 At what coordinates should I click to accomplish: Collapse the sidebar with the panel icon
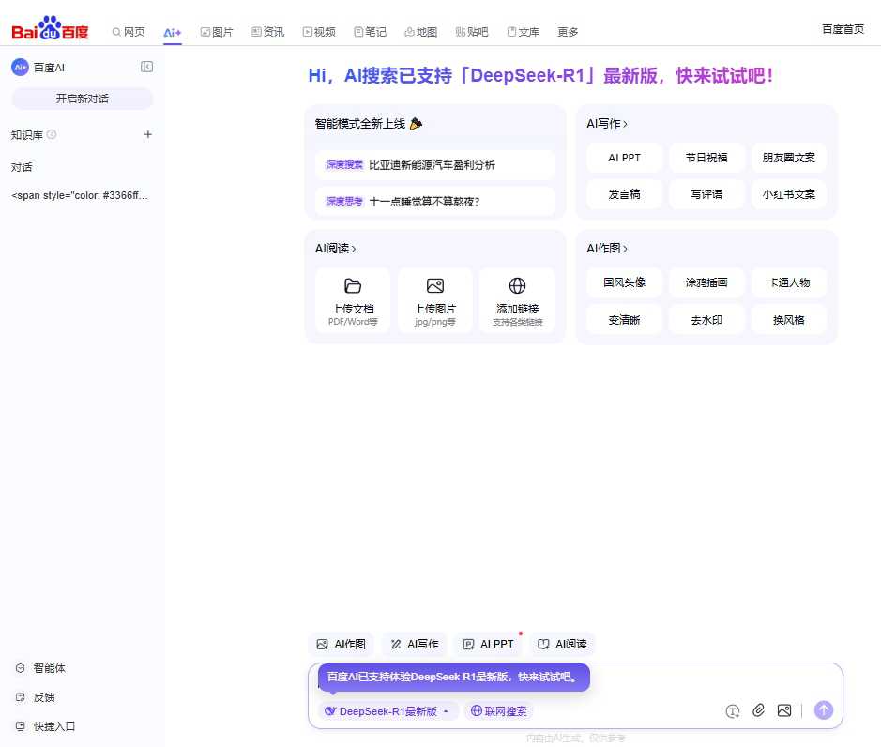point(146,67)
